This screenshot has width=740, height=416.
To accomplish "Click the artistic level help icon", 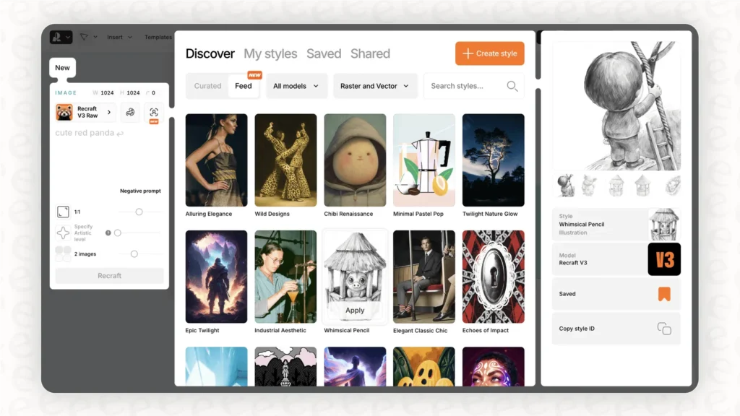I will [x=108, y=233].
